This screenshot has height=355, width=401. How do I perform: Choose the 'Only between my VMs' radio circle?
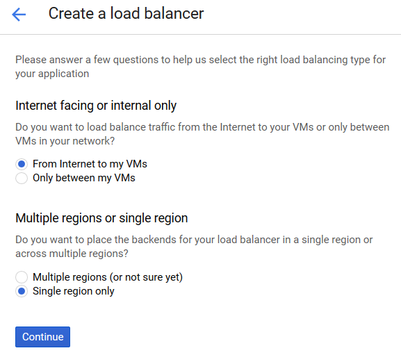[x=22, y=178]
